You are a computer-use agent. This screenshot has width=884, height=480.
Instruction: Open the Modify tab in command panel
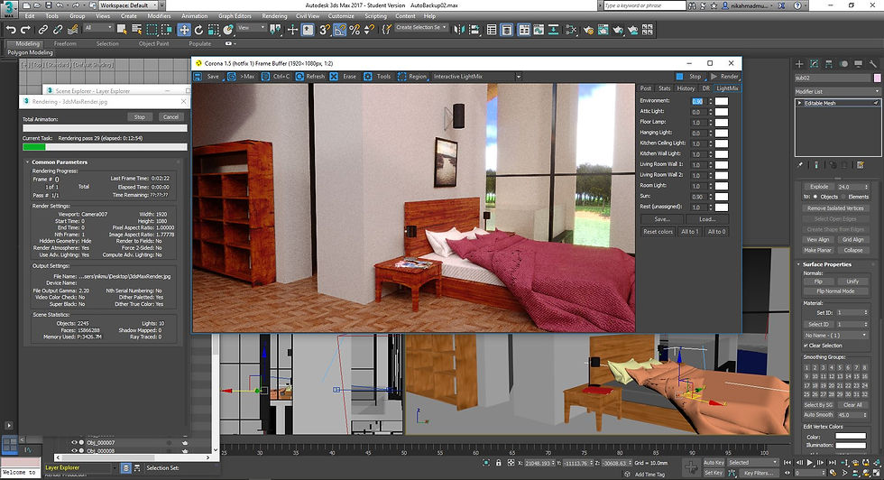pyautogui.click(x=814, y=64)
